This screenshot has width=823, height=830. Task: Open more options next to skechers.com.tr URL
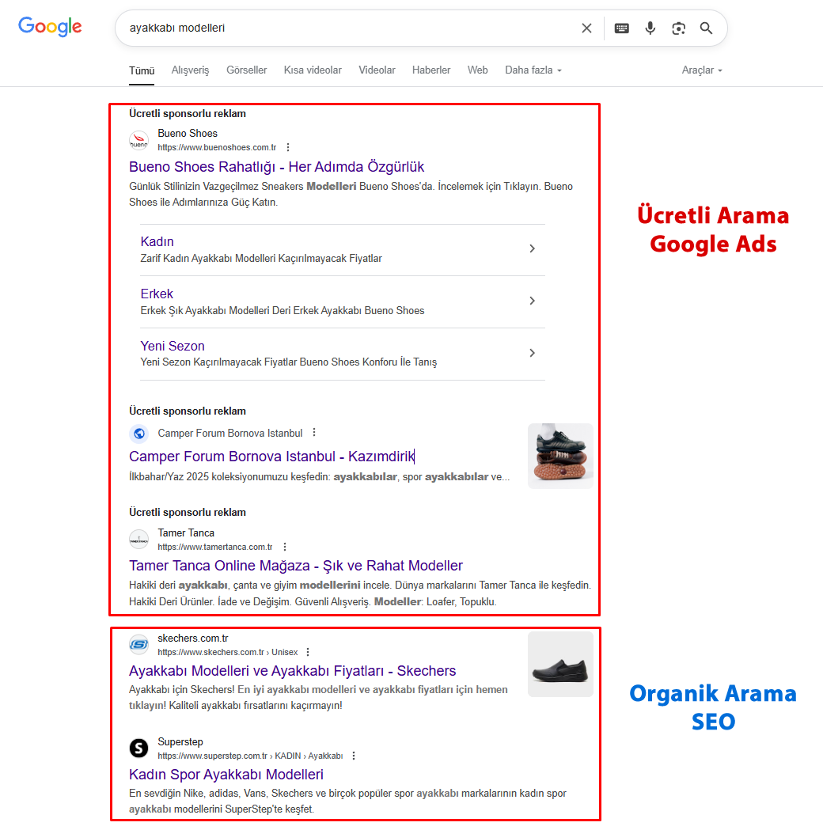[308, 652]
